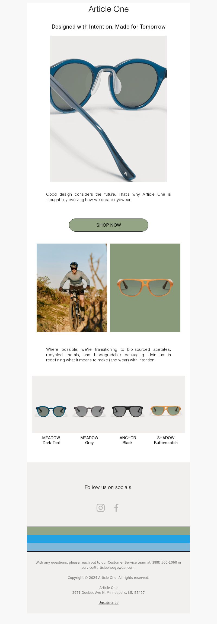217x624 pixels.
Task: Click the SHADOW Butterscotch label
Action: pos(166,440)
